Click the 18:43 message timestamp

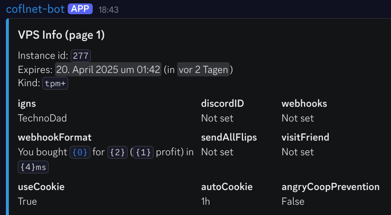[108, 9]
